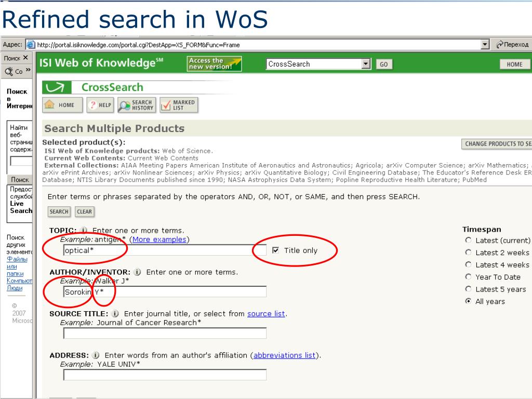Click the Search Multiple Products heading
Viewport: 532px width, 399px height.
(114, 128)
